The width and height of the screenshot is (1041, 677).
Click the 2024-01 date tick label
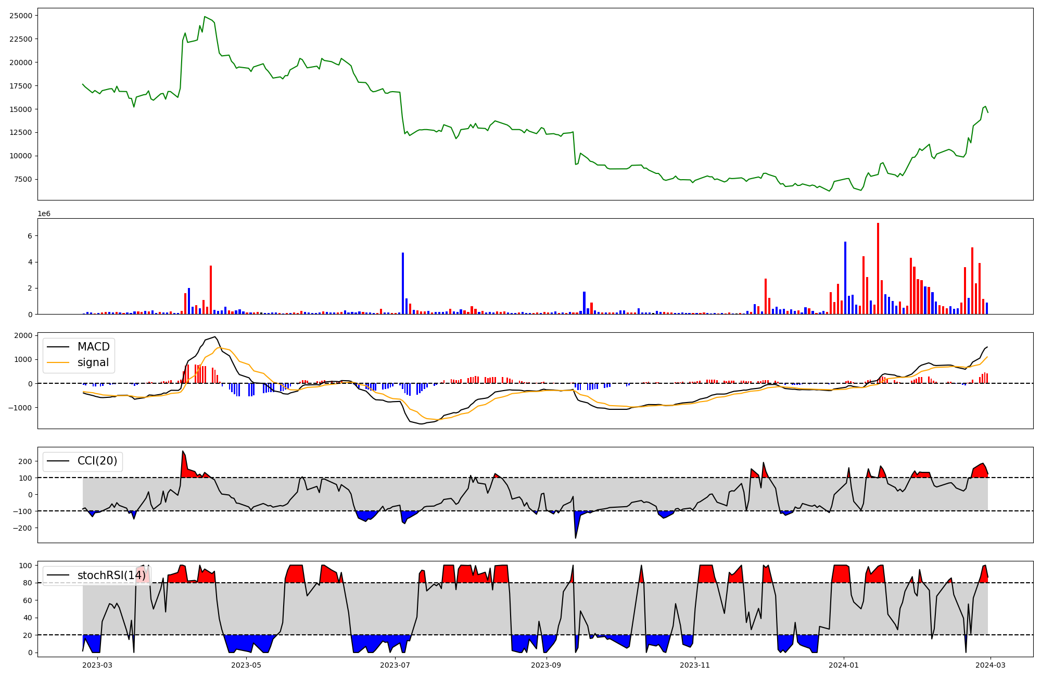843,665
